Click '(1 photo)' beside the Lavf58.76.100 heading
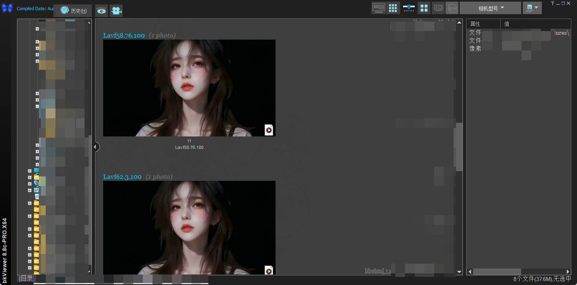Image resolution: width=577 pixels, height=285 pixels. pyautogui.click(x=162, y=36)
